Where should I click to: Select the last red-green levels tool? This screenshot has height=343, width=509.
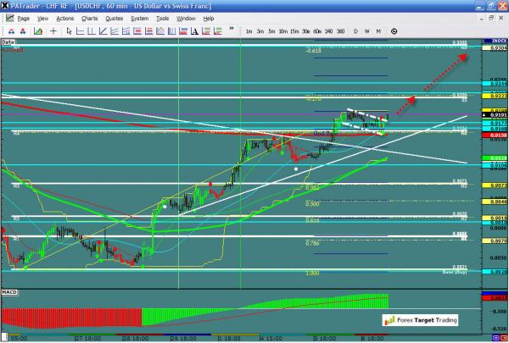tap(217, 31)
